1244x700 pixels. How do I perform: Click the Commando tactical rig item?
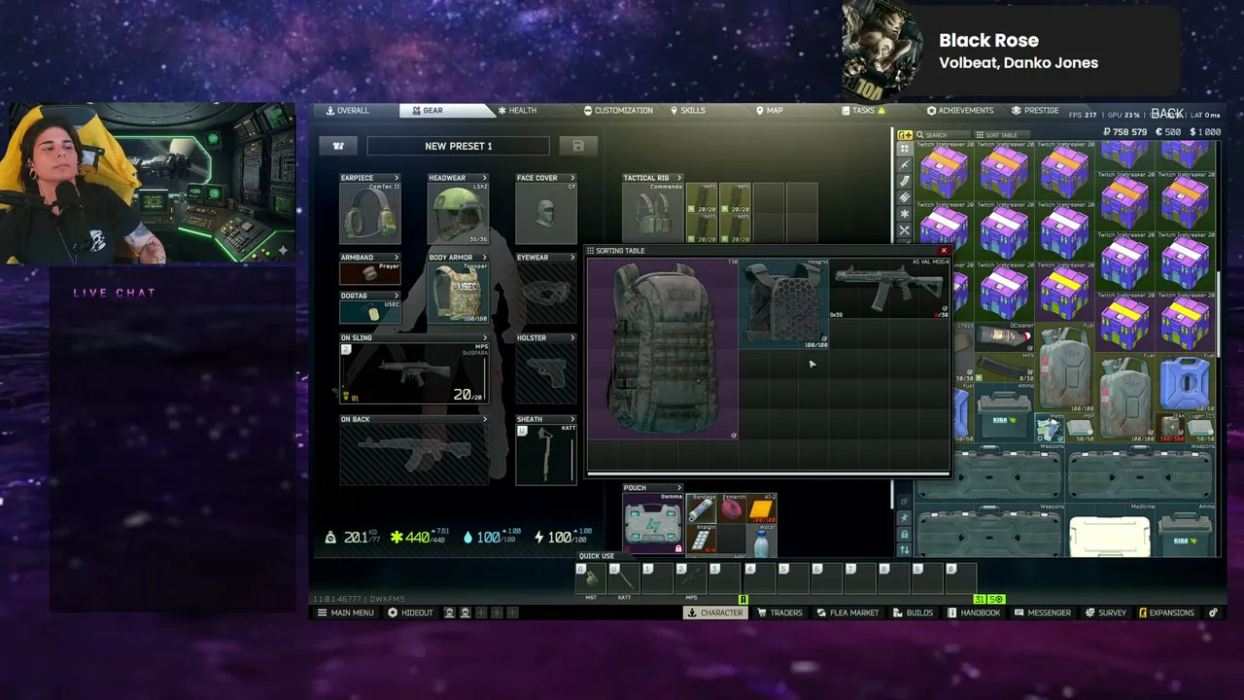click(x=652, y=212)
